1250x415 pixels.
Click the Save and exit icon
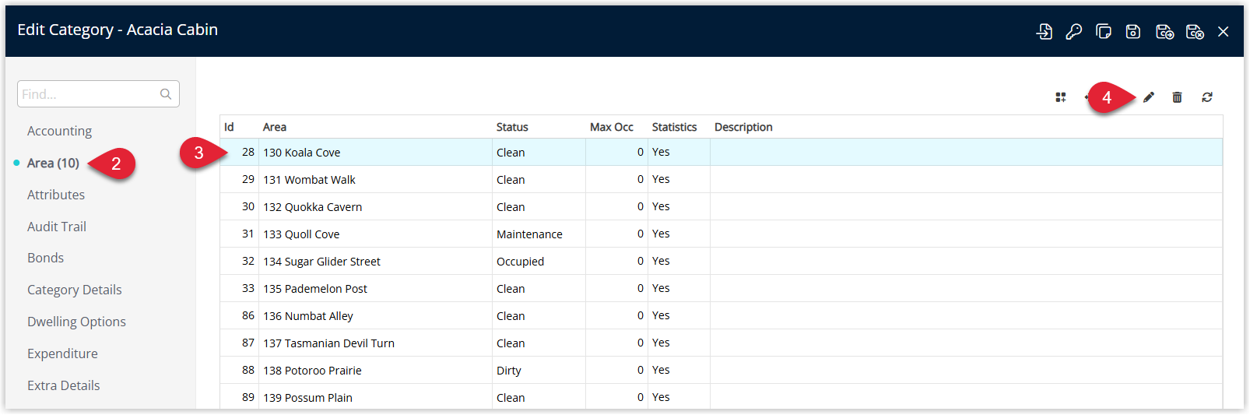[x=1195, y=31]
